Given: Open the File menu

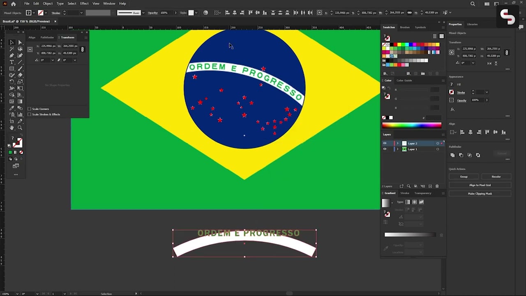Looking at the screenshot, I should click(27, 4).
